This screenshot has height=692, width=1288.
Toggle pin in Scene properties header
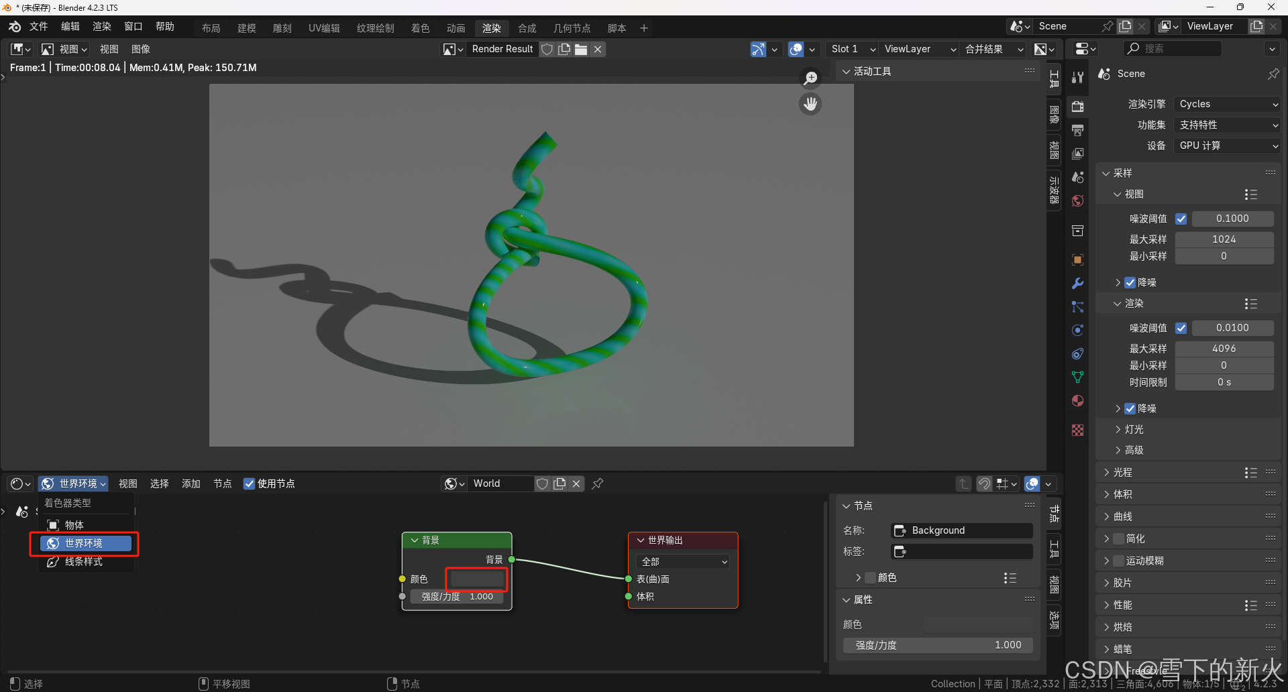(1273, 74)
